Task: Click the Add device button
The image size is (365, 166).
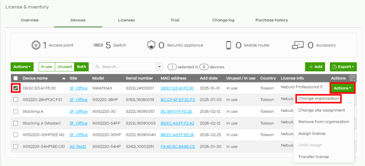Action: [x=315, y=67]
